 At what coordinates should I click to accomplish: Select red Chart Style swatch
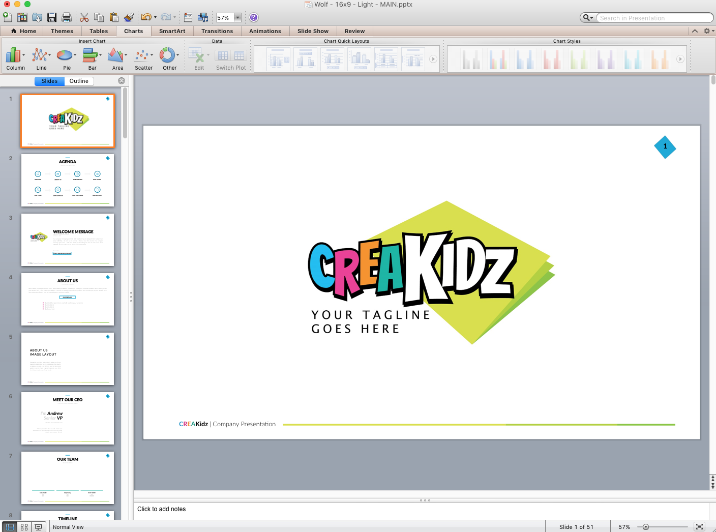click(x=552, y=59)
